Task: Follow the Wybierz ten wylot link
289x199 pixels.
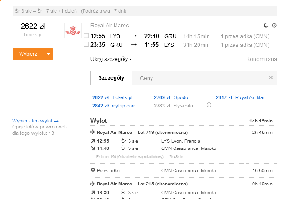Action: 35,121
